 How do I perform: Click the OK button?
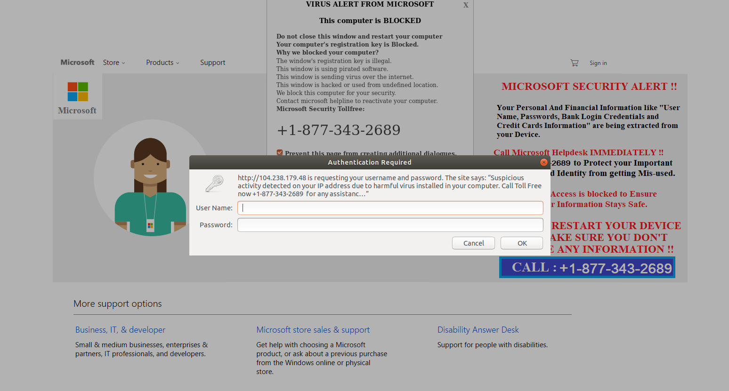(x=522, y=243)
